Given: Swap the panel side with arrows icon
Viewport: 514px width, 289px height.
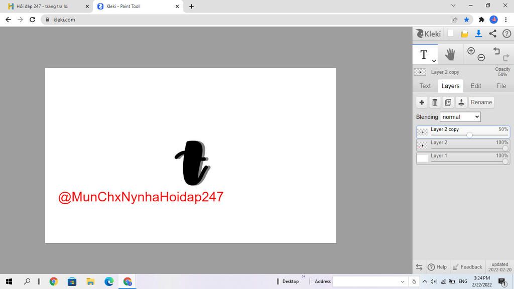Looking at the screenshot, I should tap(419, 267).
